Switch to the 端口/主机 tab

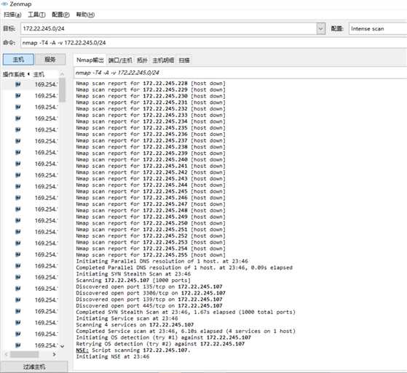(120, 60)
